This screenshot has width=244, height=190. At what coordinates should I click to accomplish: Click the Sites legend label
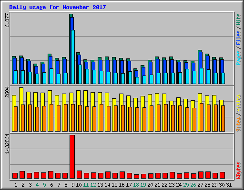(x=239, y=124)
